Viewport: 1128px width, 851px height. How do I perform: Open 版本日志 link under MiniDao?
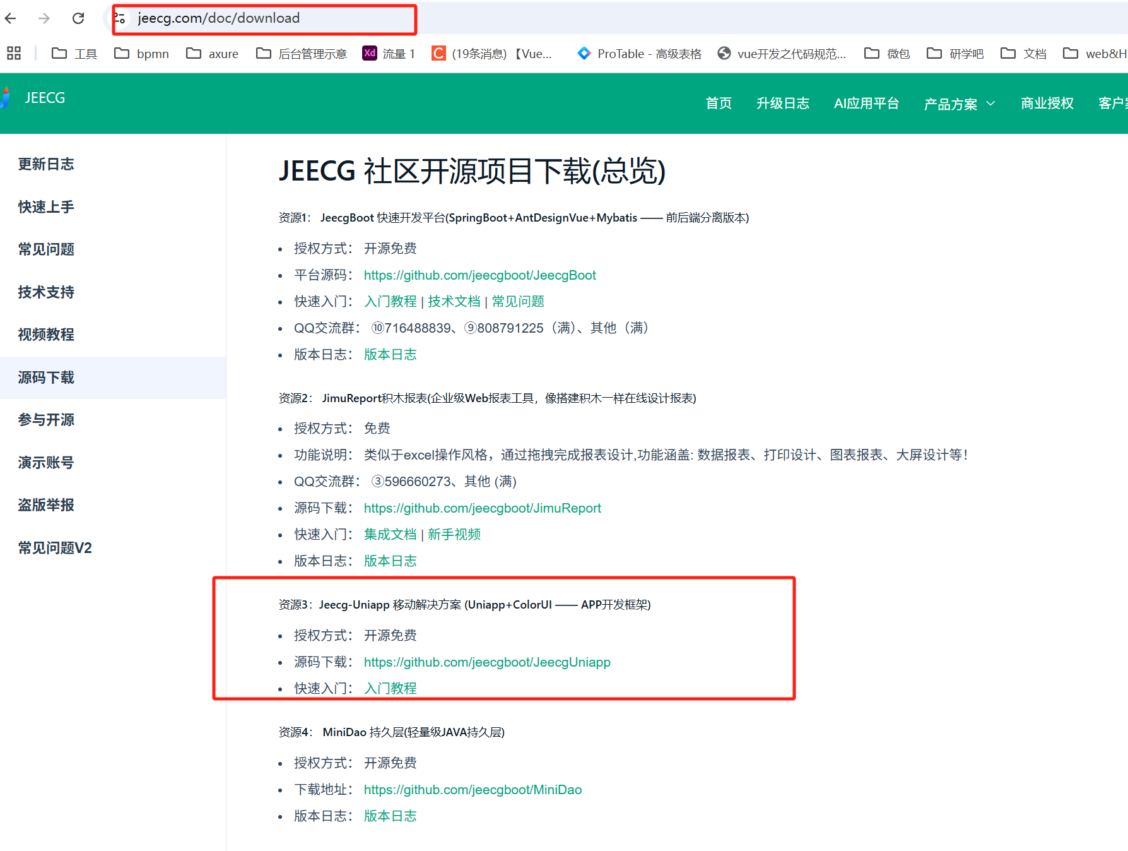pyautogui.click(x=391, y=816)
